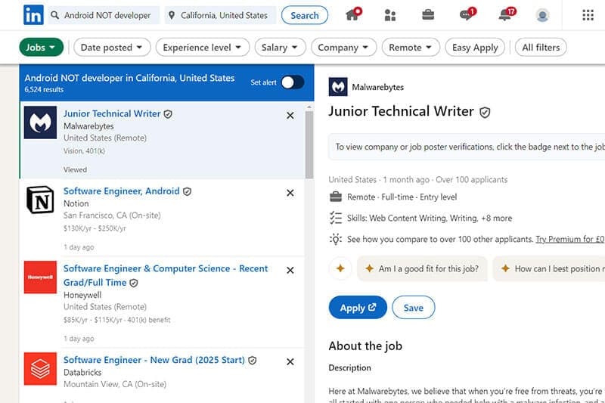Open Software Engineer, Android job listing
The image size is (605, 403).
click(122, 191)
